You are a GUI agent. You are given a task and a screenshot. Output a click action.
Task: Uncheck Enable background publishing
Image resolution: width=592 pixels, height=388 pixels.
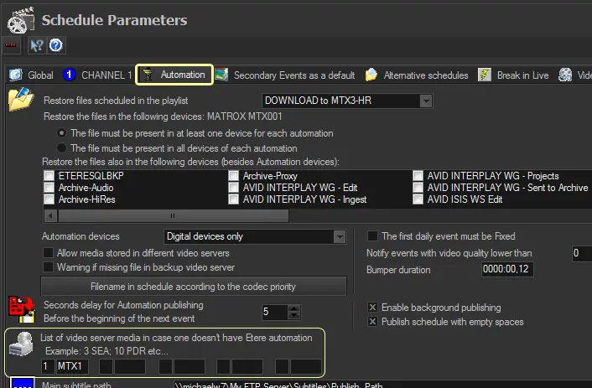click(373, 308)
